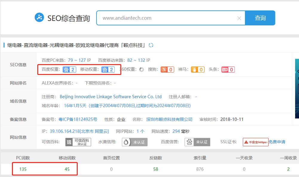
Task: Focus the www.andiantech.com search input
Action: click(x=171, y=18)
